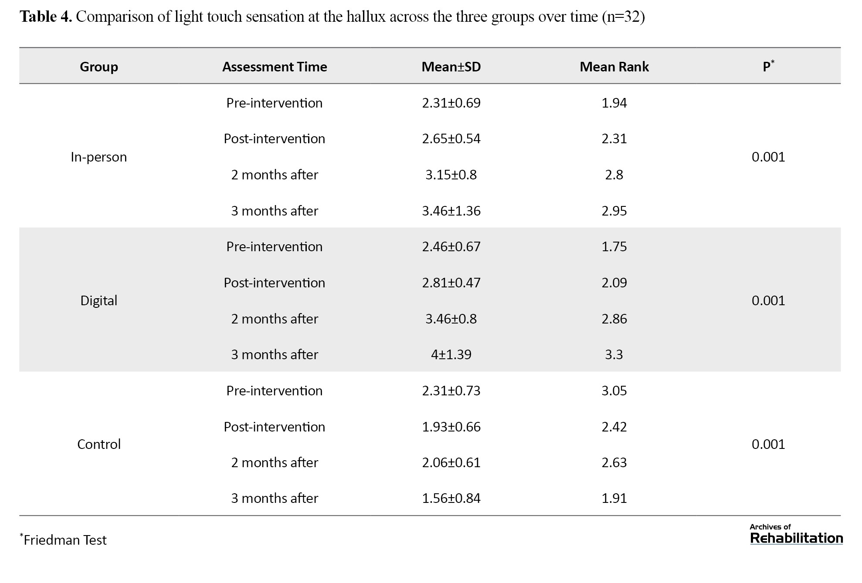
Task: Click the 4±1.39 mean value
Action: pos(451,354)
